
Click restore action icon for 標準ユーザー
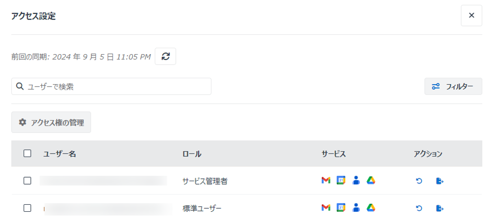419,209
